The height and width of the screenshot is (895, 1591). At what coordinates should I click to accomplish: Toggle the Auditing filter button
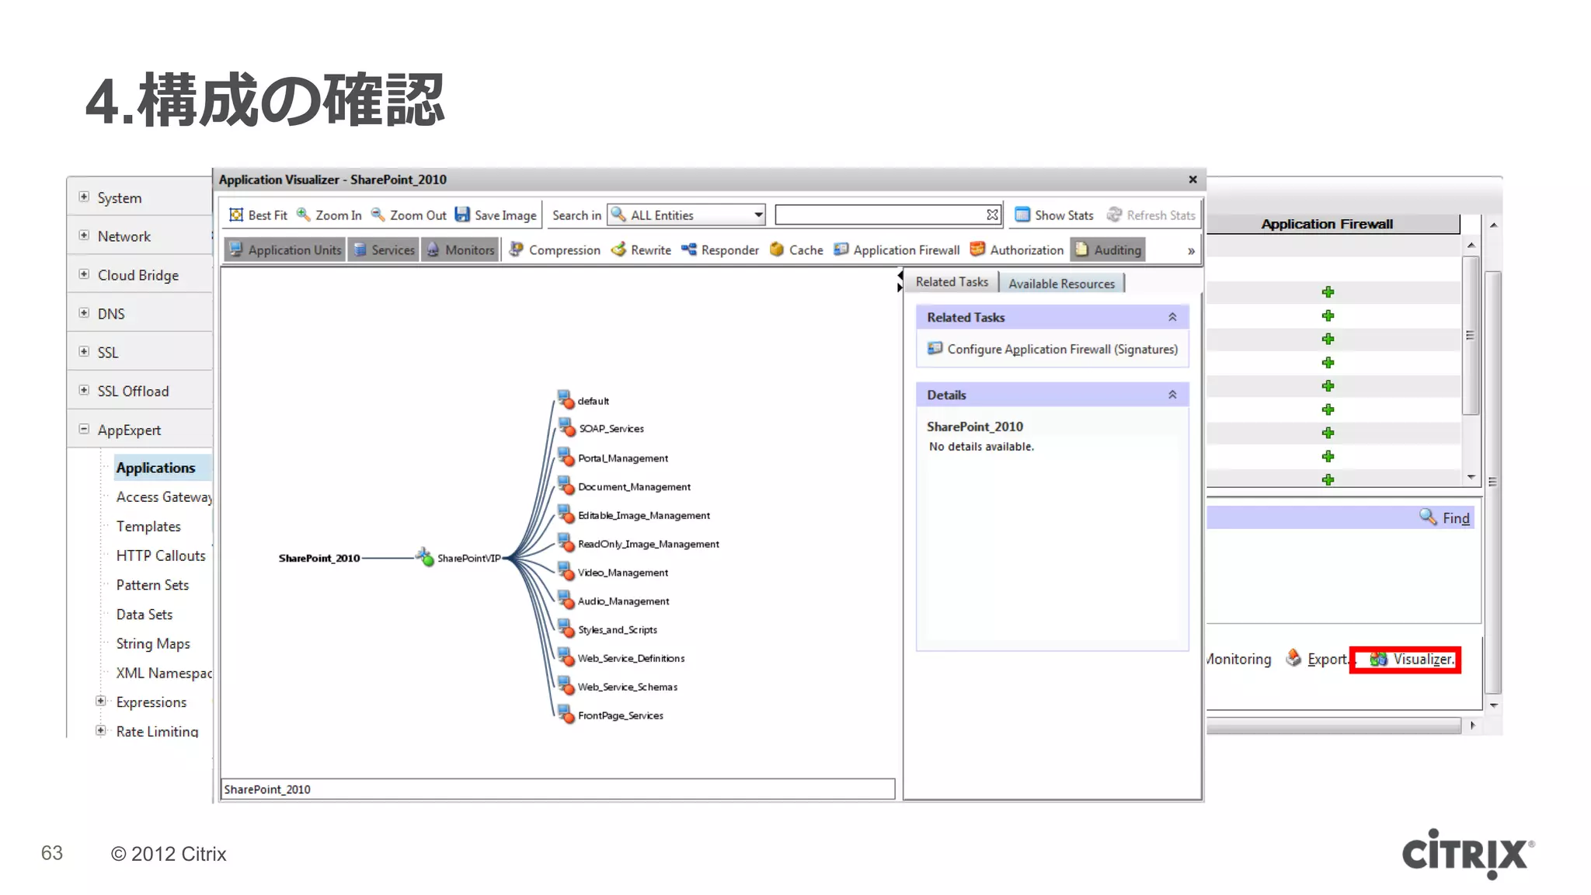(x=1108, y=249)
